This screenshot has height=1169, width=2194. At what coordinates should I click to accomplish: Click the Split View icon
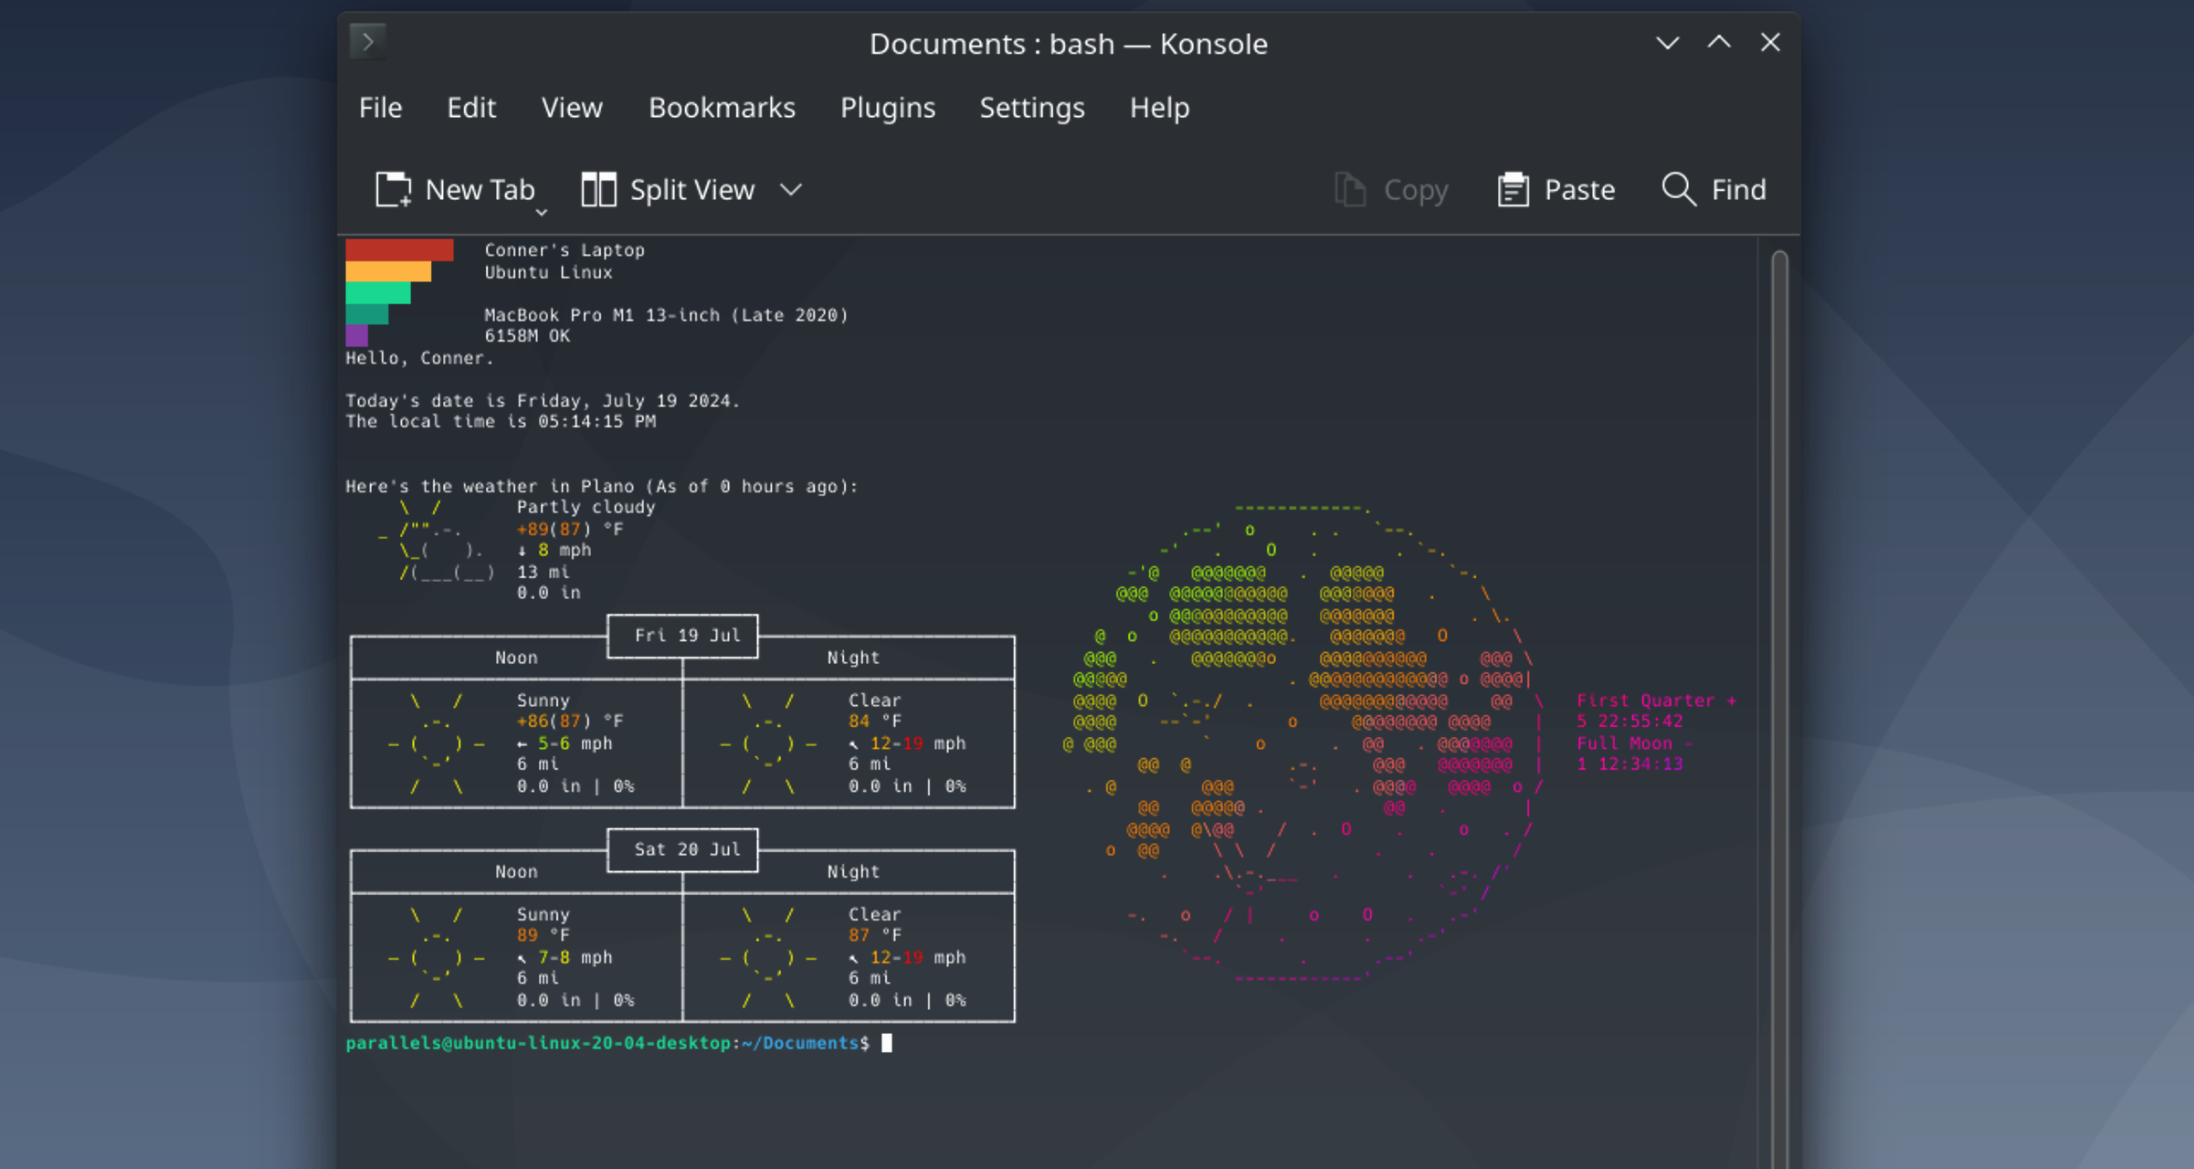click(x=599, y=189)
